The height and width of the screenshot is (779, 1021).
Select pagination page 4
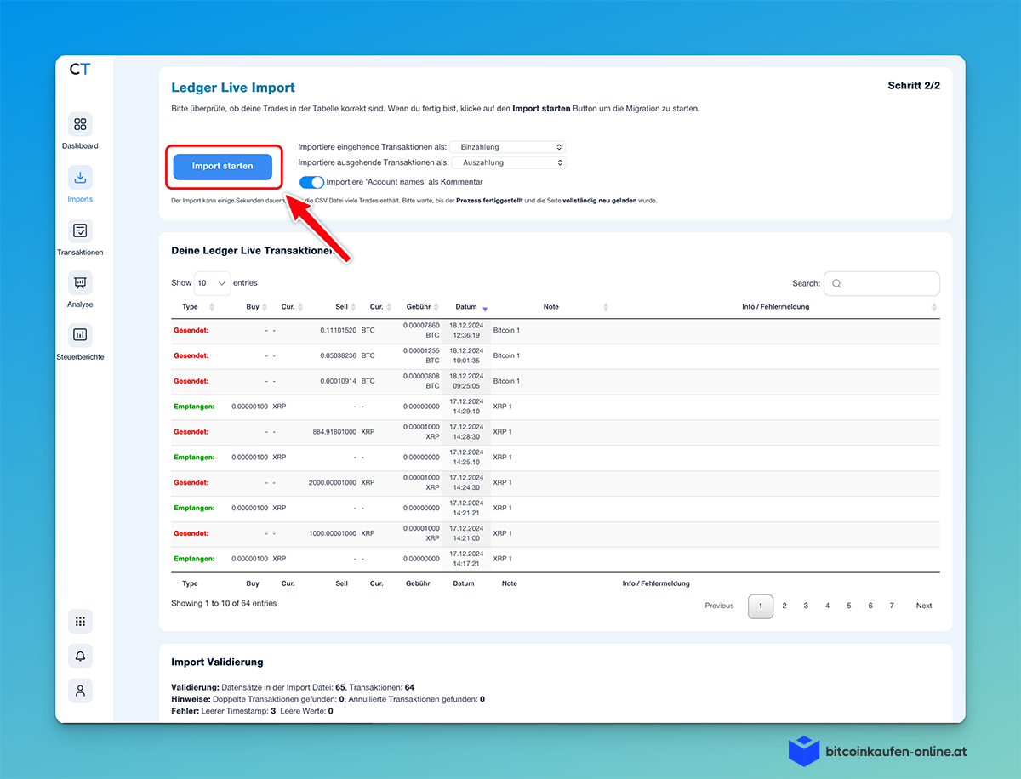tap(827, 606)
